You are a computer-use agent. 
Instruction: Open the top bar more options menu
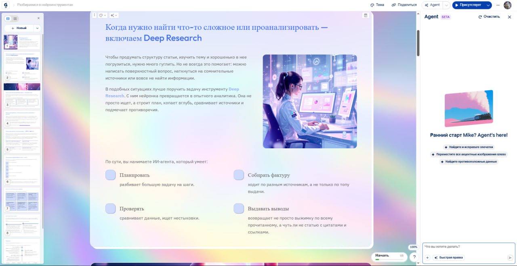click(x=498, y=5)
